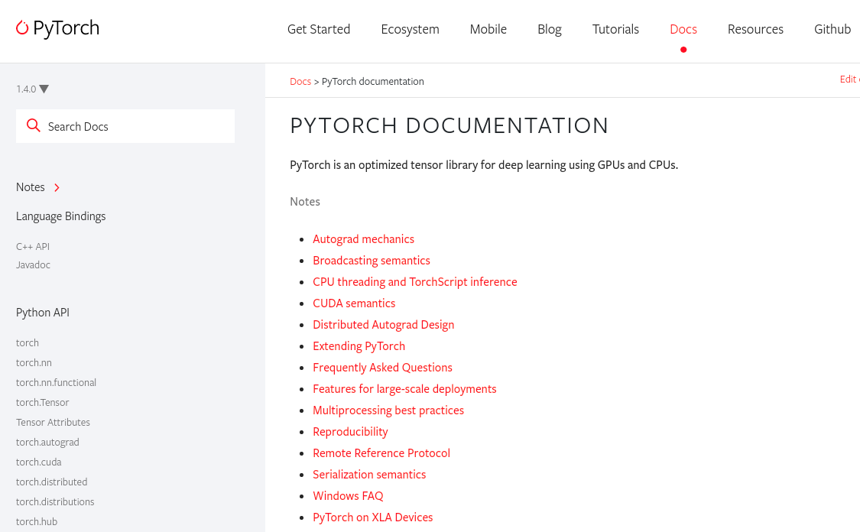This screenshot has height=532, width=860.
Task: Select torch.nn.functional in sidebar
Action: 56,382
